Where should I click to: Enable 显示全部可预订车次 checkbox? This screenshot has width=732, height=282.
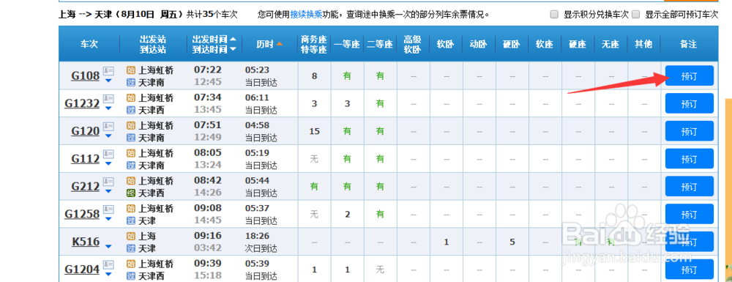click(635, 15)
